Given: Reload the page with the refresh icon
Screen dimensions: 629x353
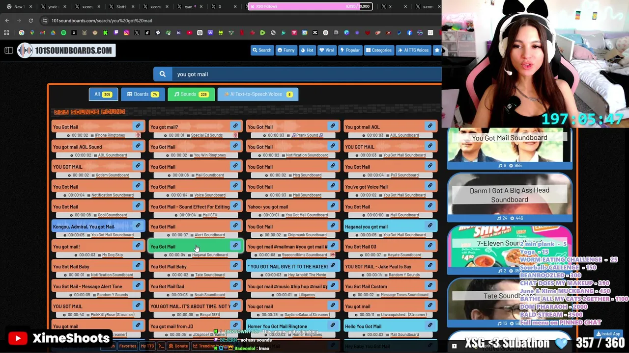Looking at the screenshot, I should tap(30, 21).
